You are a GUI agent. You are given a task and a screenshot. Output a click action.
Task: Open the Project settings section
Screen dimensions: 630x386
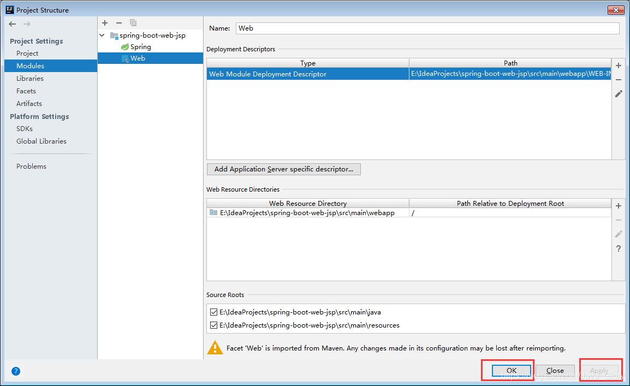pyautogui.click(x=27, y=54)
